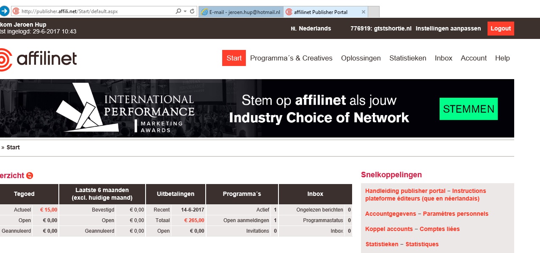This screenshot has height=253, width=540.
Task: Click the Invitations label
Action: point(258,231)
